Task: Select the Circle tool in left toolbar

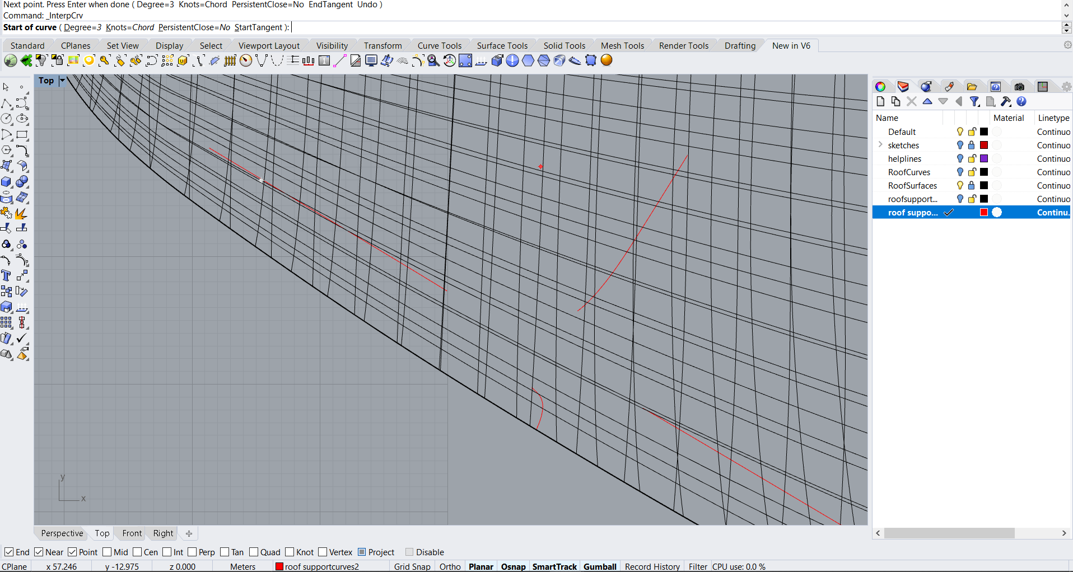Action: [x=7, y=119]
